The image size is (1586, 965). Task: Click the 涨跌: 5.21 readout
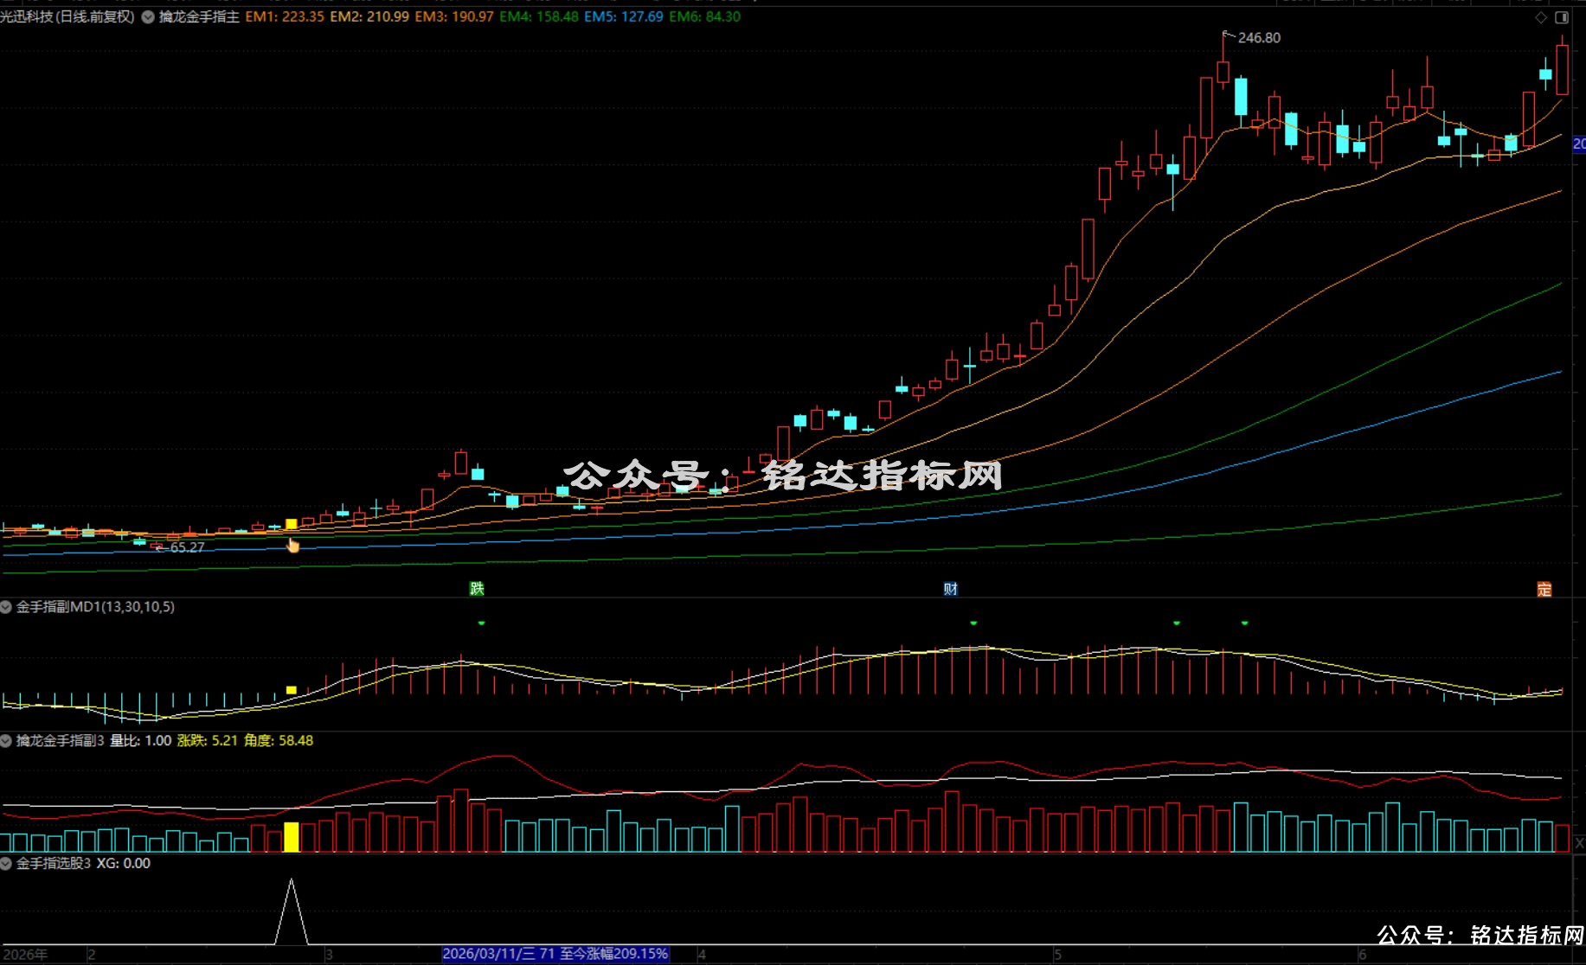pyautogui.click(x=207, y=741)
